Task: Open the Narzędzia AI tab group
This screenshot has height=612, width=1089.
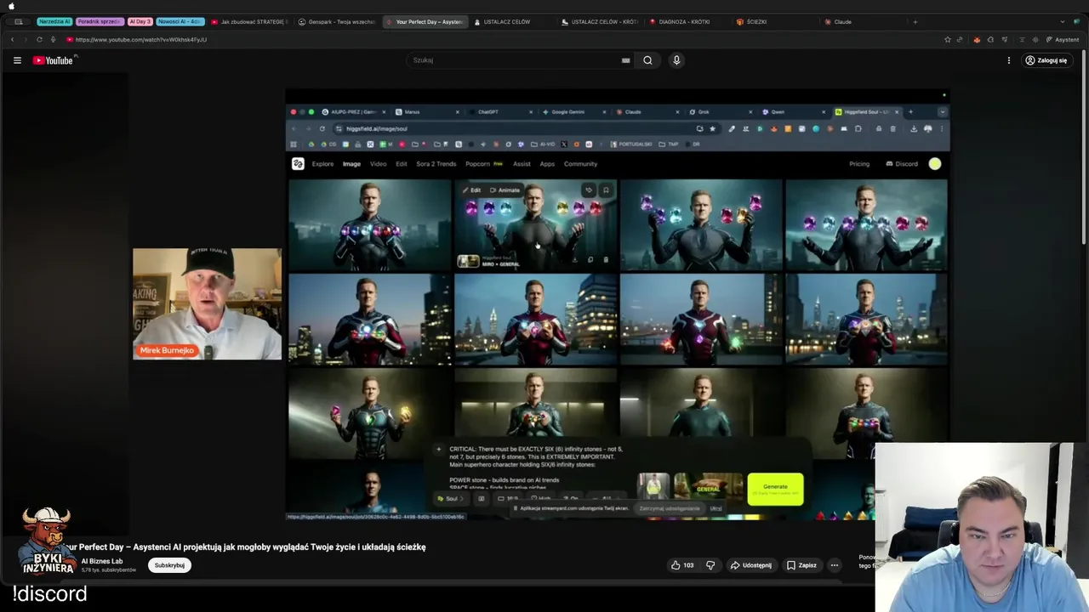Action: pyautogui.click(x=54, y=21)
